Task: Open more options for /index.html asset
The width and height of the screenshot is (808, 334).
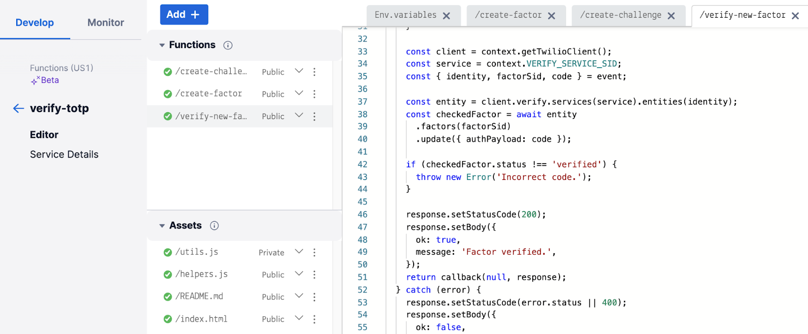Action: click(x=314, y=319)
